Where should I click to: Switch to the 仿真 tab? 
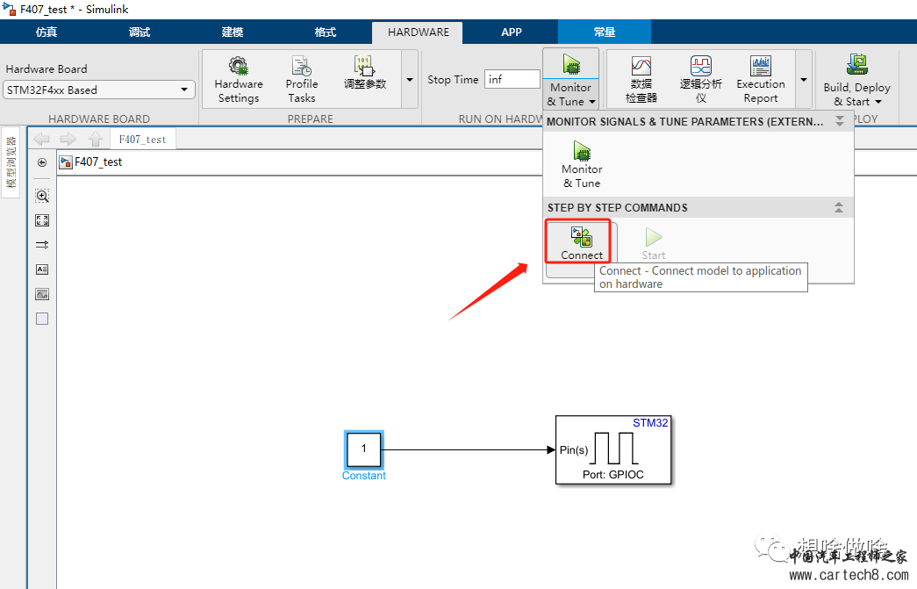pyautogui.click(x=47, y=32)
